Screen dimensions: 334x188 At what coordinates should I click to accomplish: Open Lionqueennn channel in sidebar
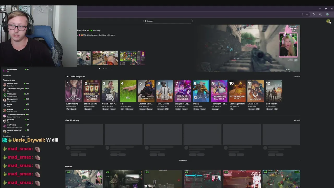pyautogui.click(x=16, y=100)
